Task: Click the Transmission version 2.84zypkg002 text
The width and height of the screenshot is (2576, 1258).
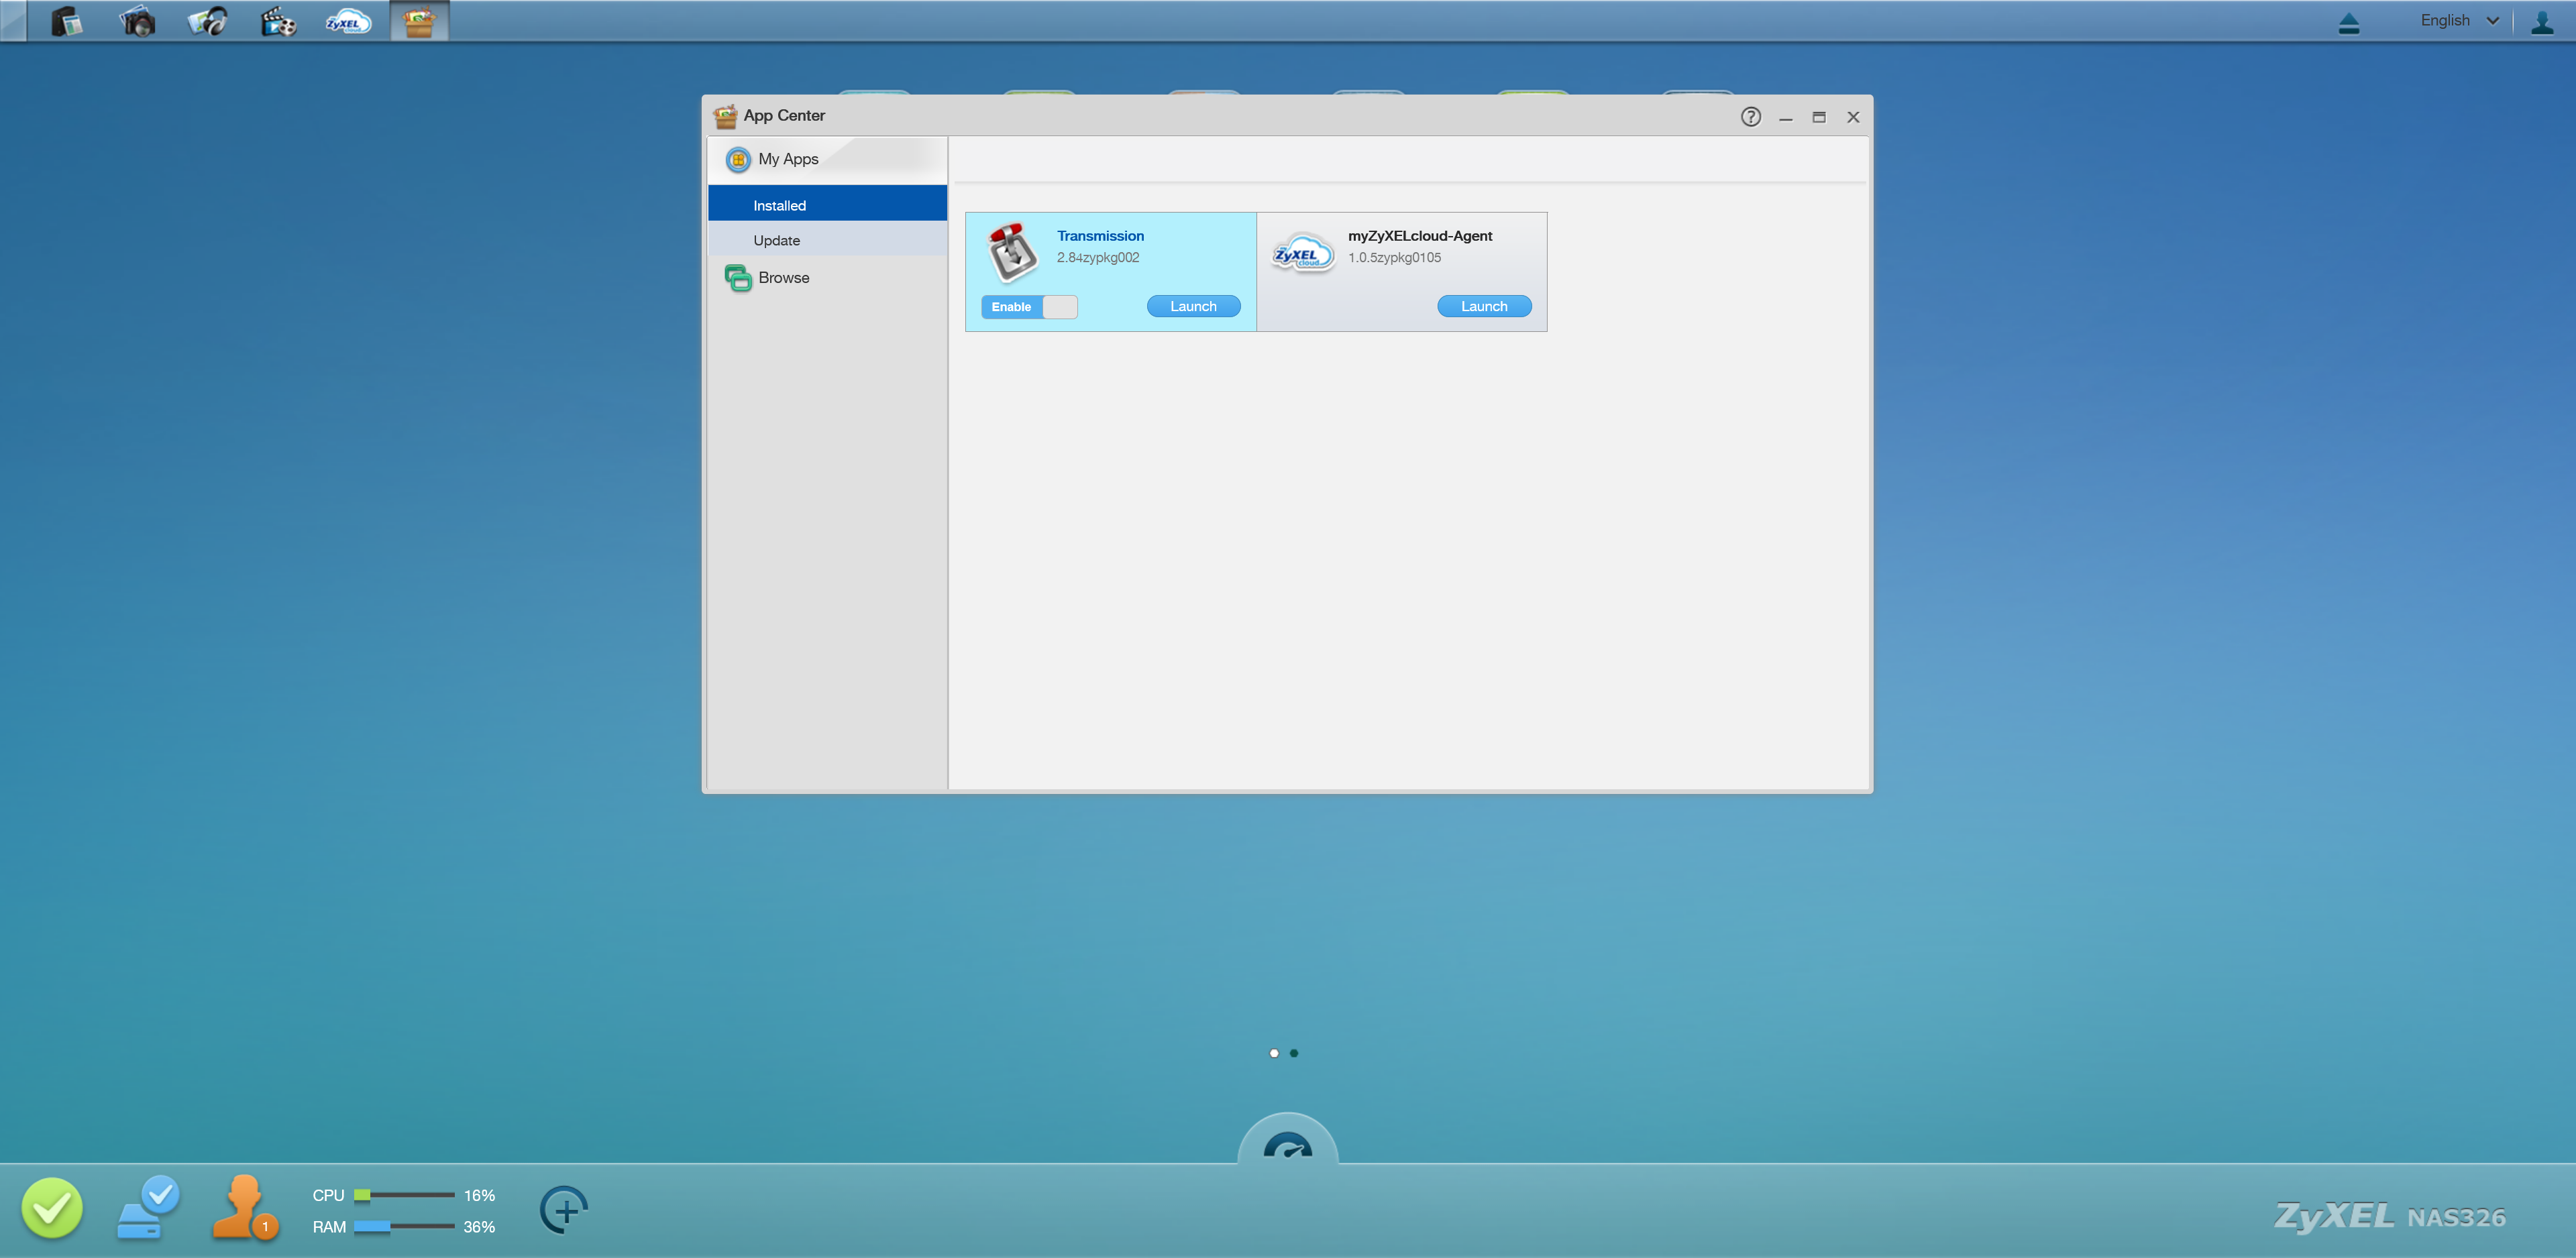Action: 1097,257
